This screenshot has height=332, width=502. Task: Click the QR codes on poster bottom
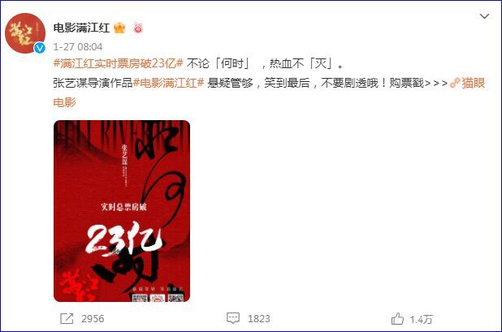pos(158,298)
